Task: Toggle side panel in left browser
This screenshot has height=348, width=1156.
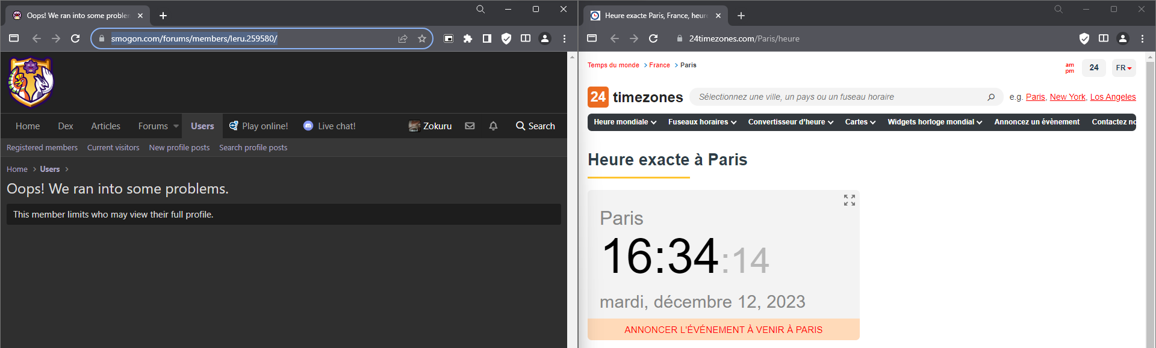Action: [x=487, y=38]
